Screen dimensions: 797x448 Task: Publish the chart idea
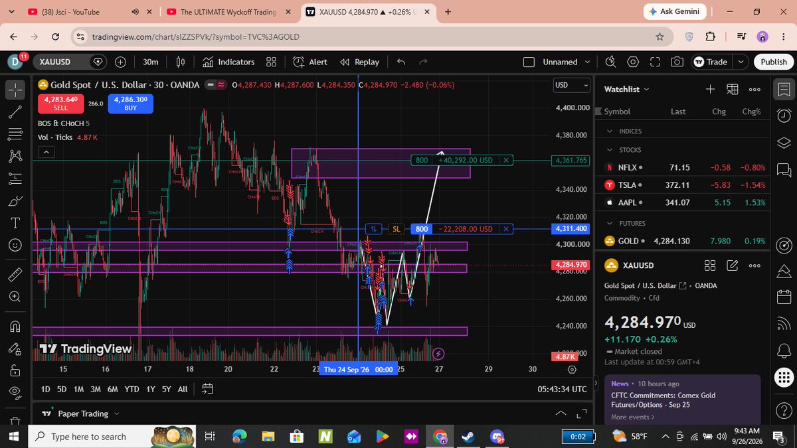coord(774,62)
